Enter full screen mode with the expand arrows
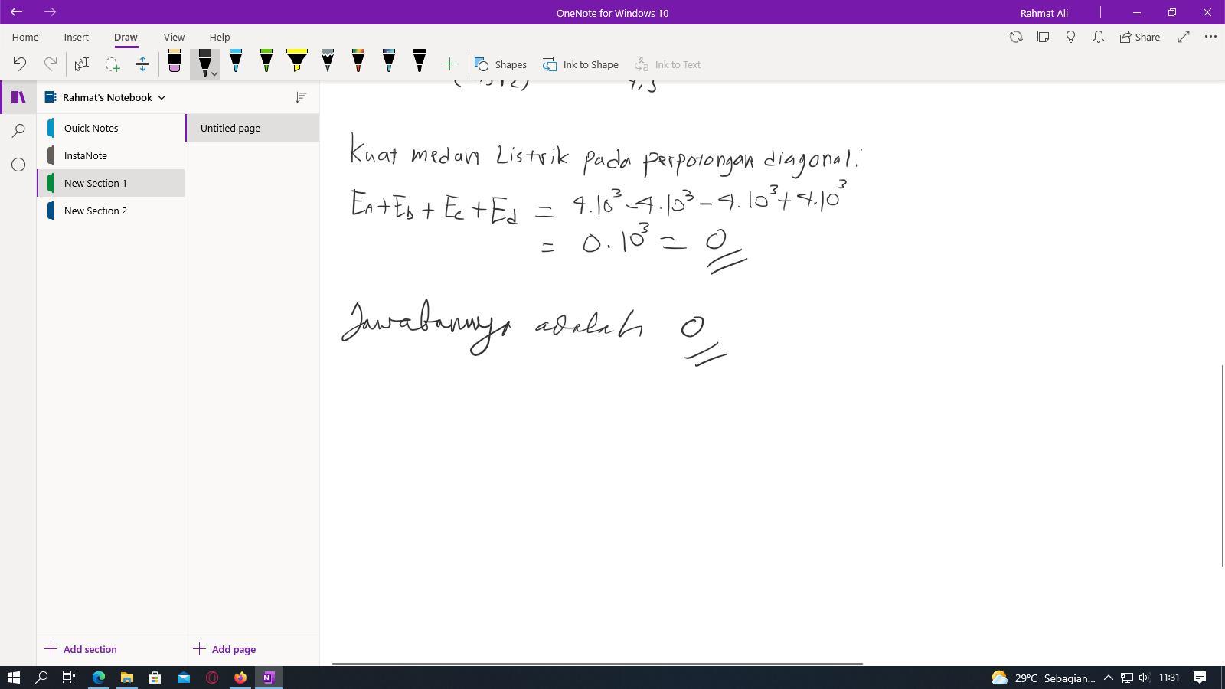Image resolution: width=1225 pixels, height=689 pixels. (x=1184, y=37)
